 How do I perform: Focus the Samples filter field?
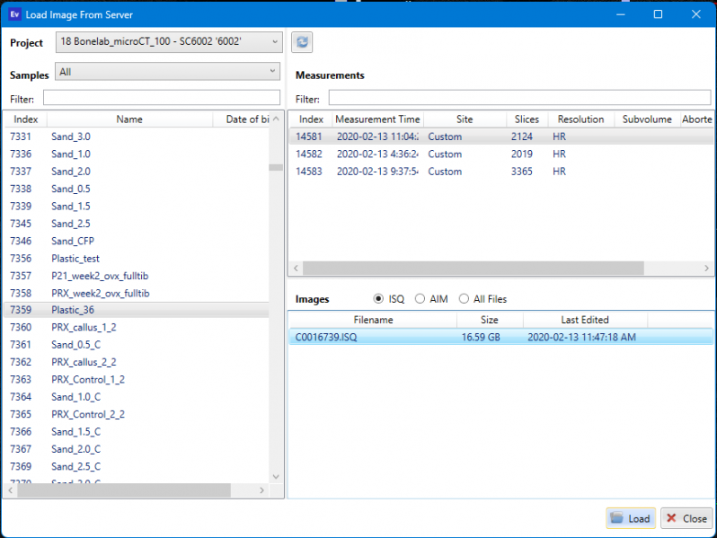[x=162, y=98]
